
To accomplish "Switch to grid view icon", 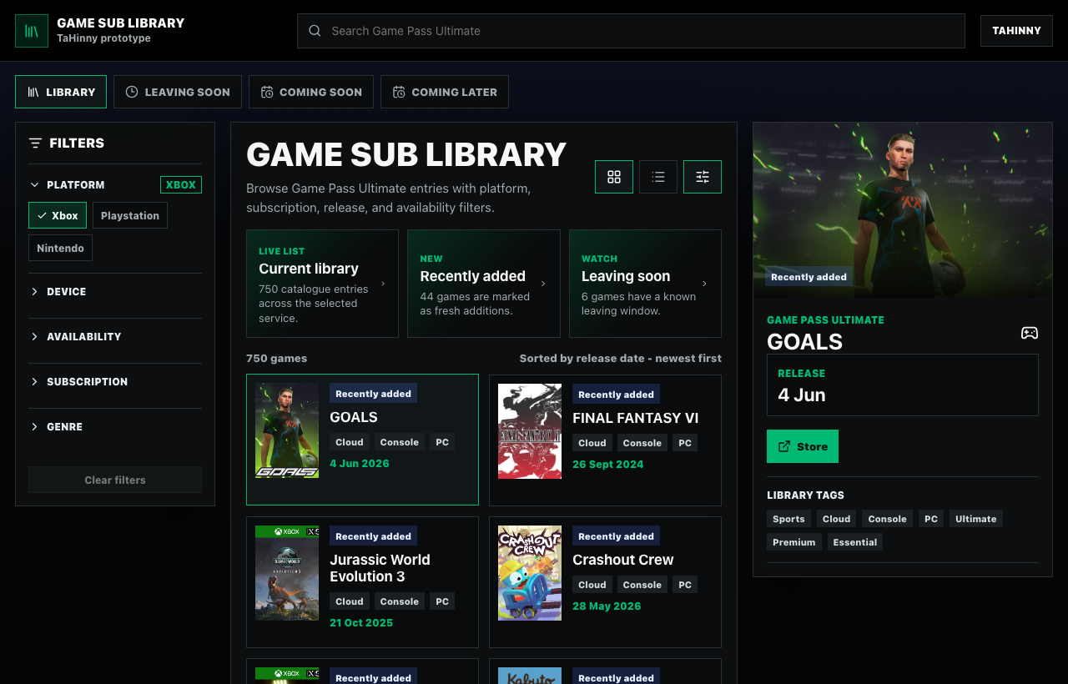I will click(614, 177).
